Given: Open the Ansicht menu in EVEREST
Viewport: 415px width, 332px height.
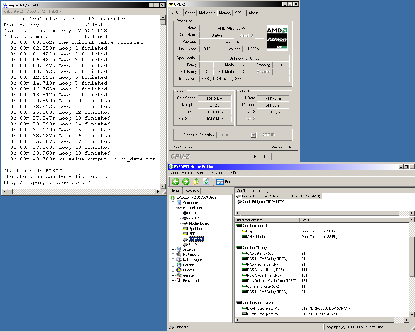Looking at the screenshot, I should tap(187, 173).
